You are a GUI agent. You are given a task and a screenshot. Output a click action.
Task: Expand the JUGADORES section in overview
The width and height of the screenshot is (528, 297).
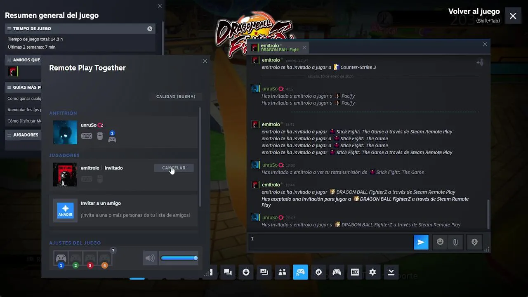pos(23,135)
